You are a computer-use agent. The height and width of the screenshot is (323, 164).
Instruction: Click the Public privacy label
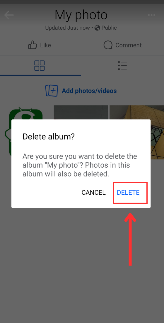[109, 28]
